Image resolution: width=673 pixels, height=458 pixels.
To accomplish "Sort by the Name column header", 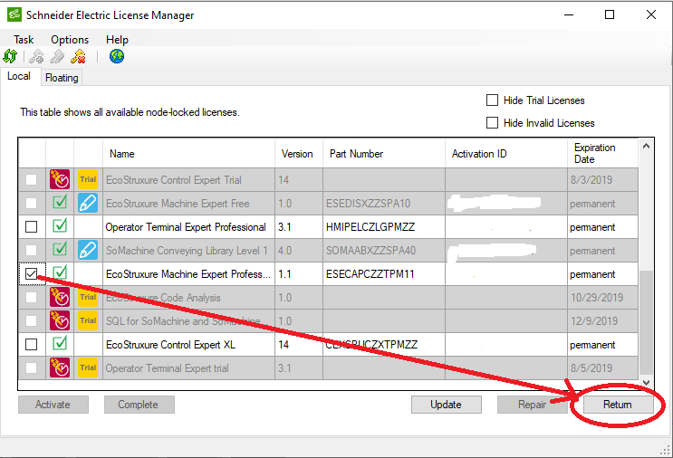I will click(188, 153).
